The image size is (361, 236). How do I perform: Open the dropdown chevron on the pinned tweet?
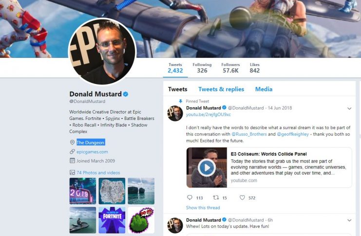pos(349,108)
